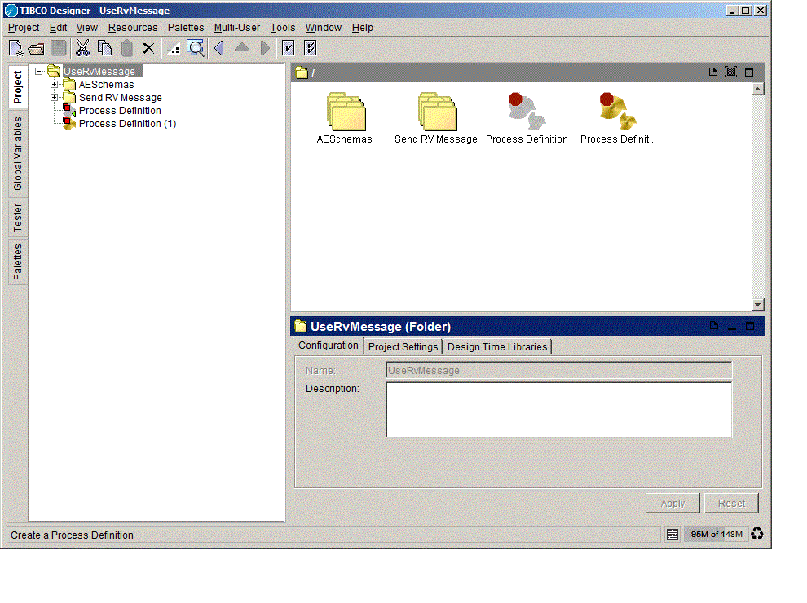Select the Configuration tab
807x603 pixels.
point(329,346)
